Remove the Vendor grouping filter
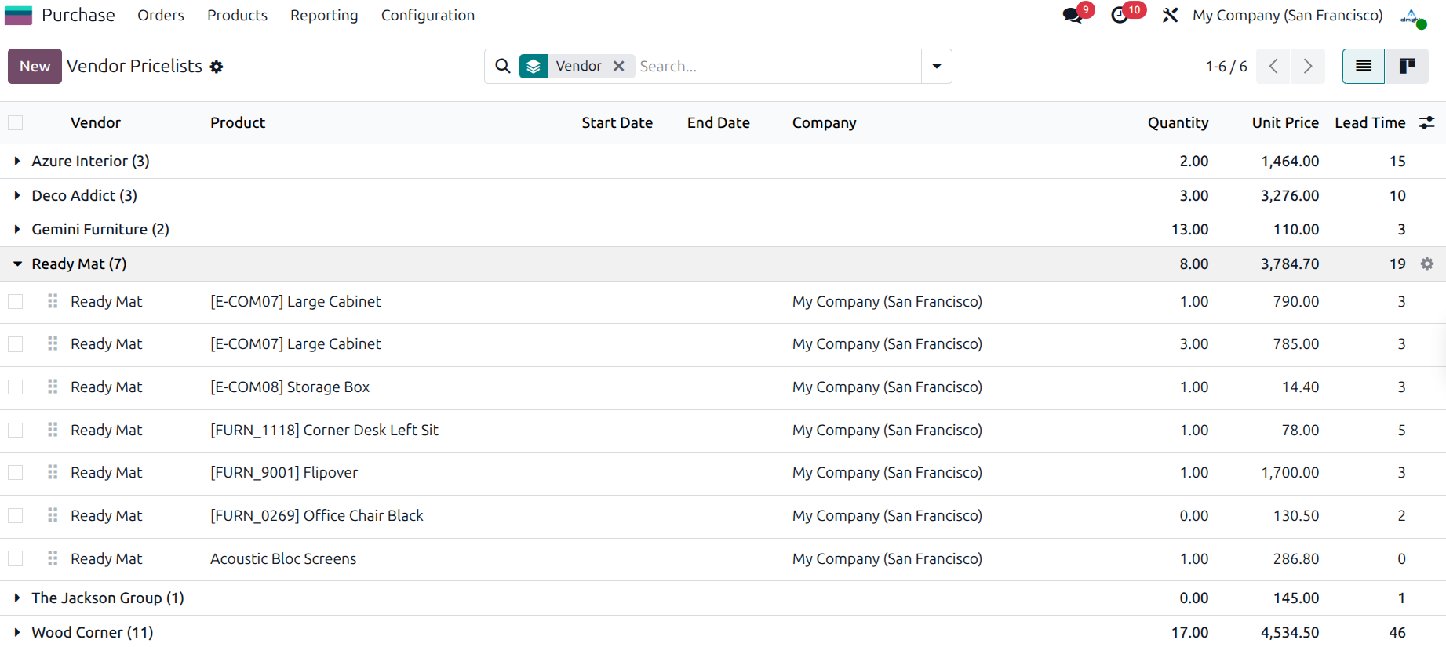 [619, 66]
